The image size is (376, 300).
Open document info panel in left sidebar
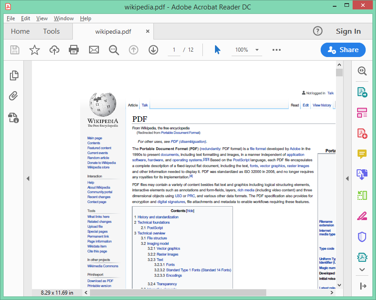13,118
